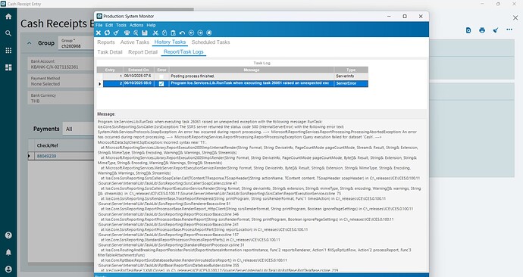Switch to the Reports tab
The width and height of the screenshot is (523, 277).
point(106,42)
